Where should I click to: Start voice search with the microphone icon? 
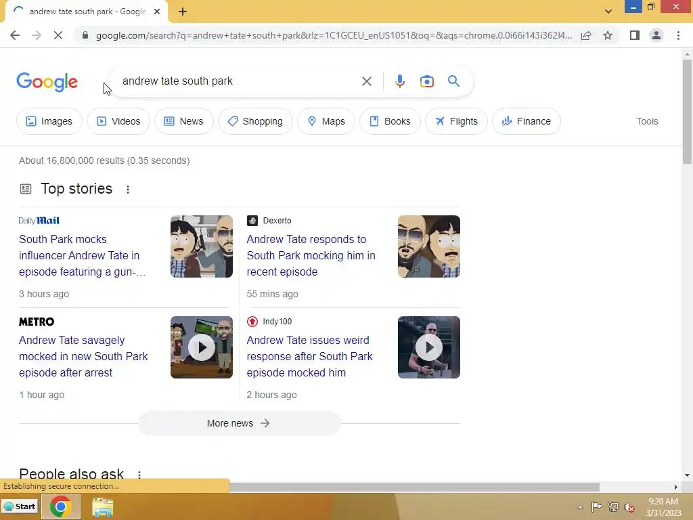tap(399, 81)
